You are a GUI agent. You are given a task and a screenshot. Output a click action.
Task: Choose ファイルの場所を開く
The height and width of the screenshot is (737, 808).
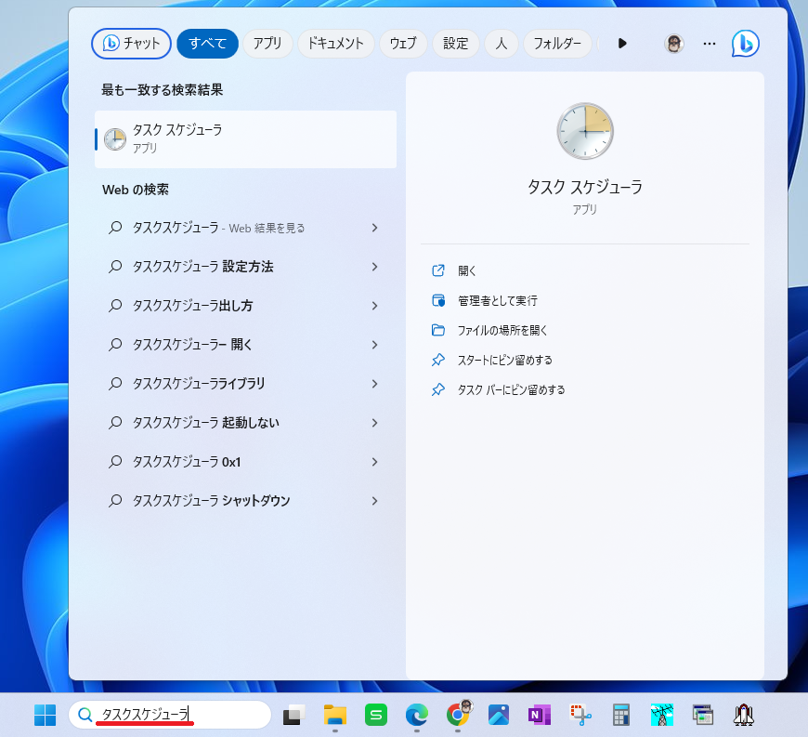click(x=502, y=330)
